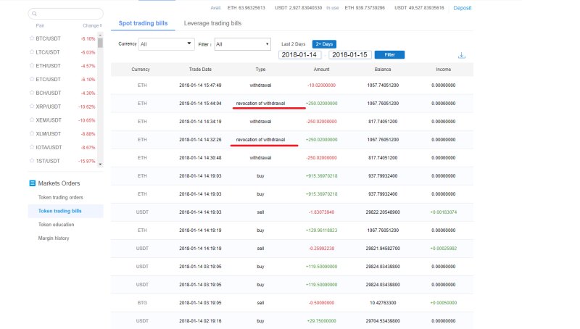Click the Markets Orders list icon
The image size is (580, 329).
(32, 183)
